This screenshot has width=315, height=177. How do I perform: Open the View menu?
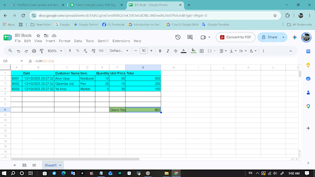pyautogui.click(x=38, y=41)
